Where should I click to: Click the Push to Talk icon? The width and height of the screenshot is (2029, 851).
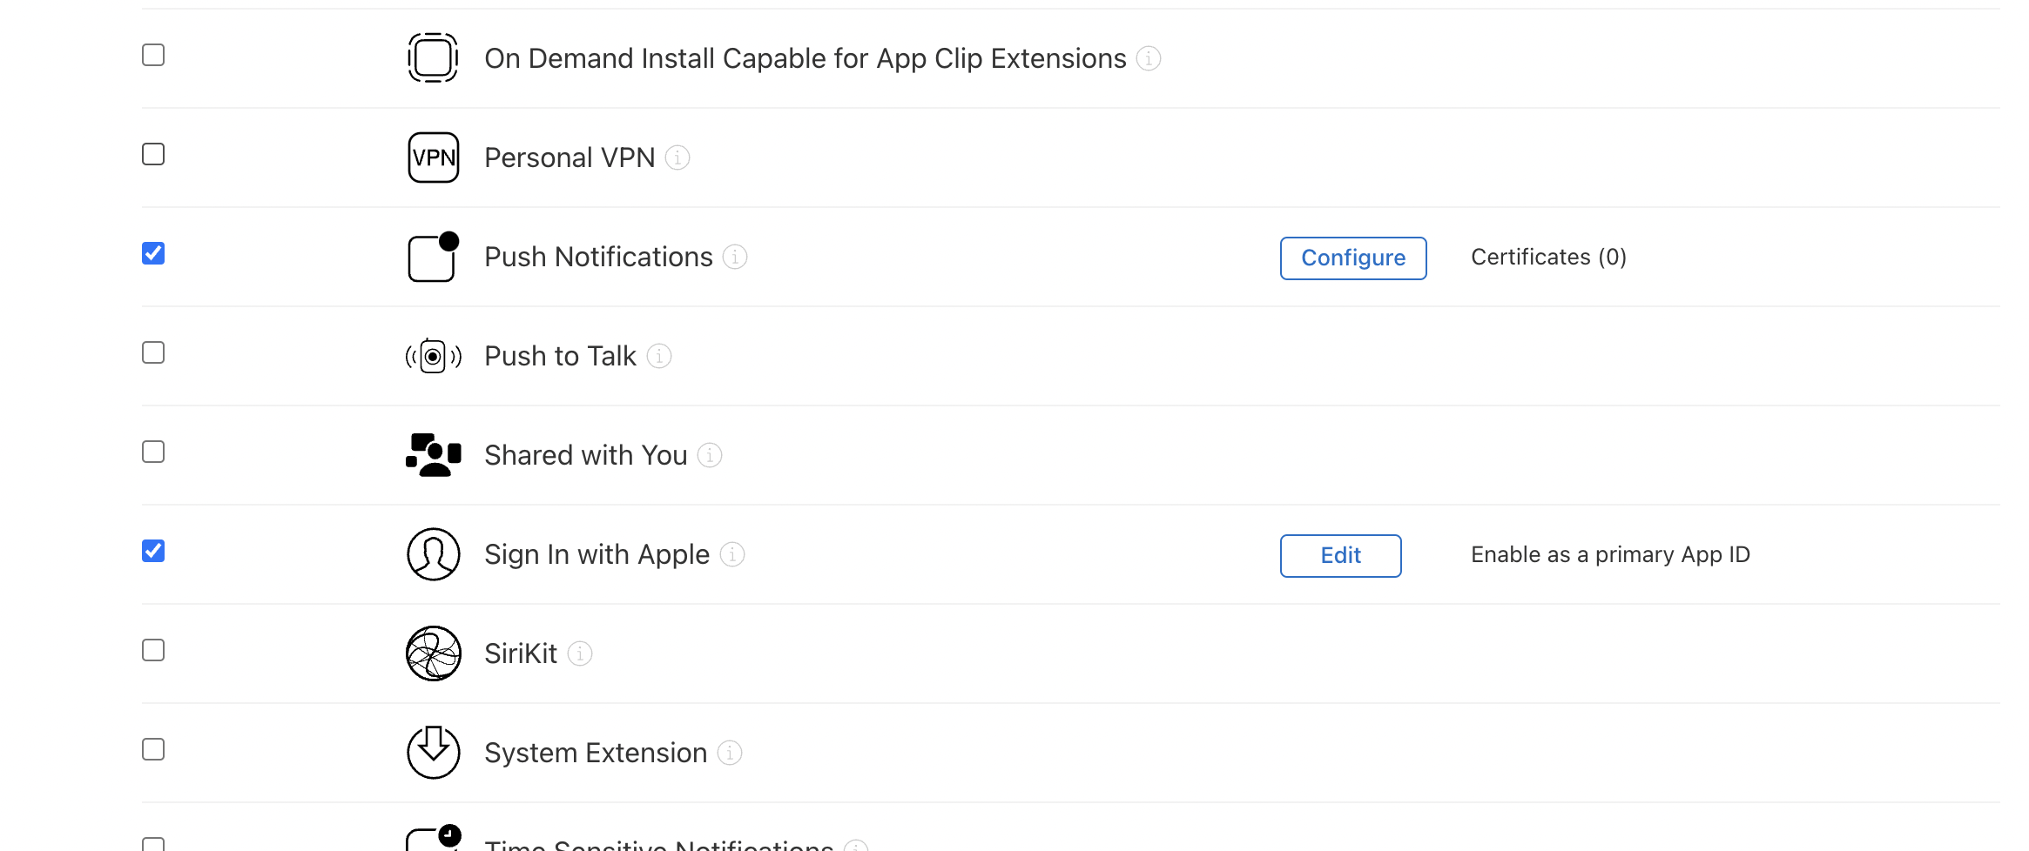click(432, 355)
